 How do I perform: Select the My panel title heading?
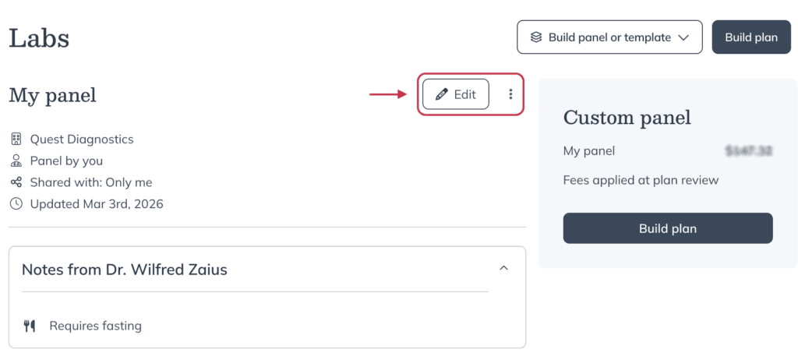click(52, 95)
